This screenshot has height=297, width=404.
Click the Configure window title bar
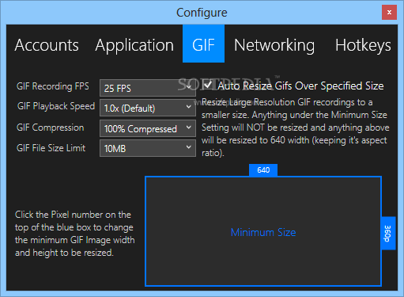point(202,12)
